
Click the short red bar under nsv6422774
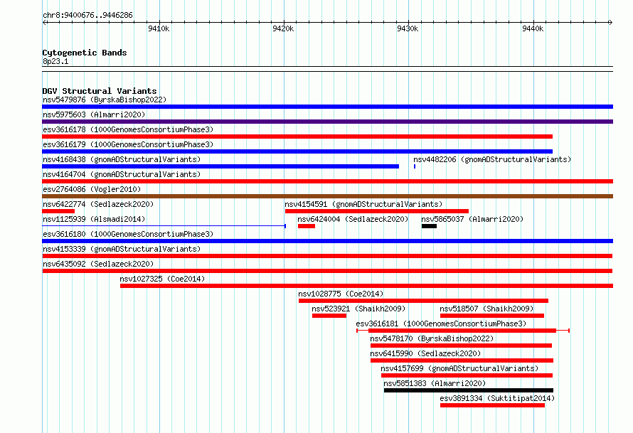pyautogui.click(x=58, y=211)
